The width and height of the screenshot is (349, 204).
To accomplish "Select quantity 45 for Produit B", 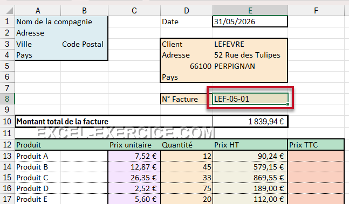I will click(x=187, y=167).
